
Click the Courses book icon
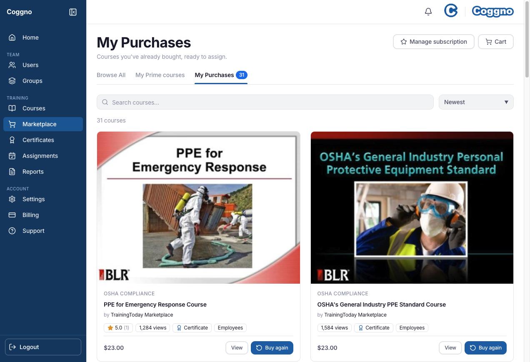click(x=12, y=108)
